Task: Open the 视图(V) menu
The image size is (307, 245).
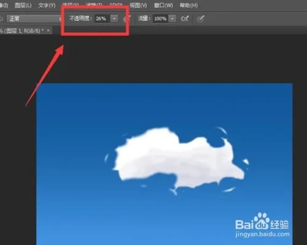Action: point(139,6)
